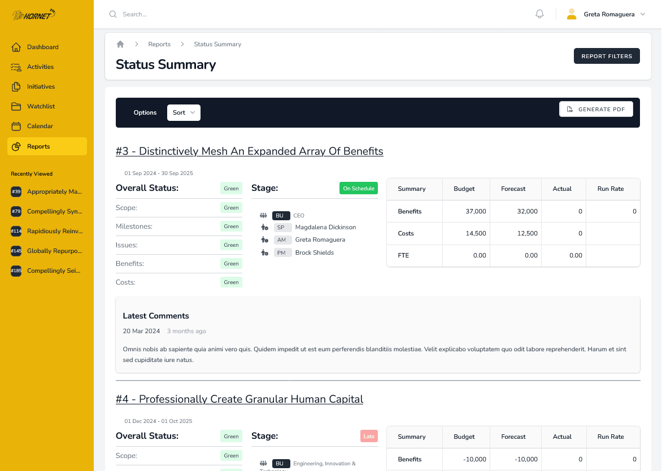Screen dimensions: 662x471
Task: Click the Dashboard house icon
Action: pyautogui.click(x=16, y=47)
